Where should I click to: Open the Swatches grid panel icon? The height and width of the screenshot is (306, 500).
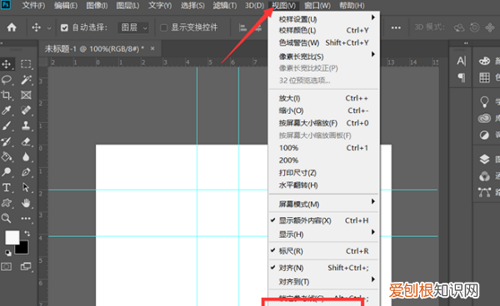484,77
